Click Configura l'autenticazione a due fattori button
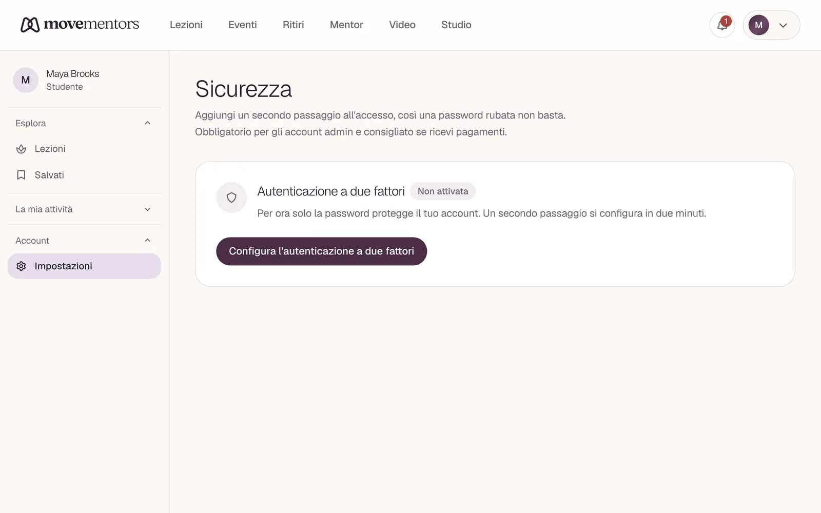This screenshot has height=513, width=821. pos(321,251)
